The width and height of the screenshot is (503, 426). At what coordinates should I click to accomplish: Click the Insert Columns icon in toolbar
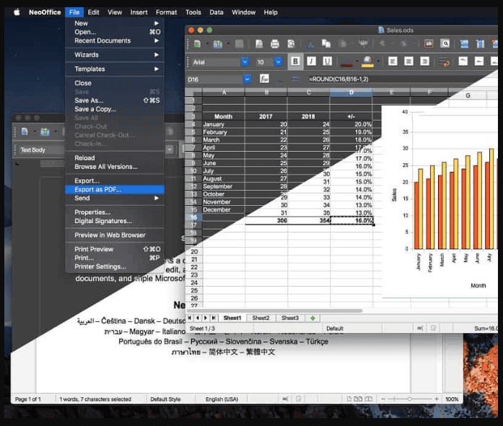[480, 43]
